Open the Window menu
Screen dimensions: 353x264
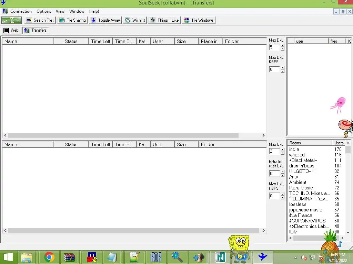click(x=77, y=11)
